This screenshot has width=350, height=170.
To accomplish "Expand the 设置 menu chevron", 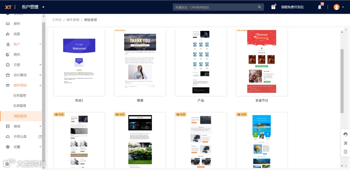I will click(41, 147).
